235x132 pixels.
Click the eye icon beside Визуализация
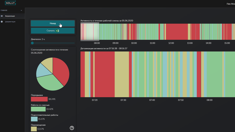point(2,16)
